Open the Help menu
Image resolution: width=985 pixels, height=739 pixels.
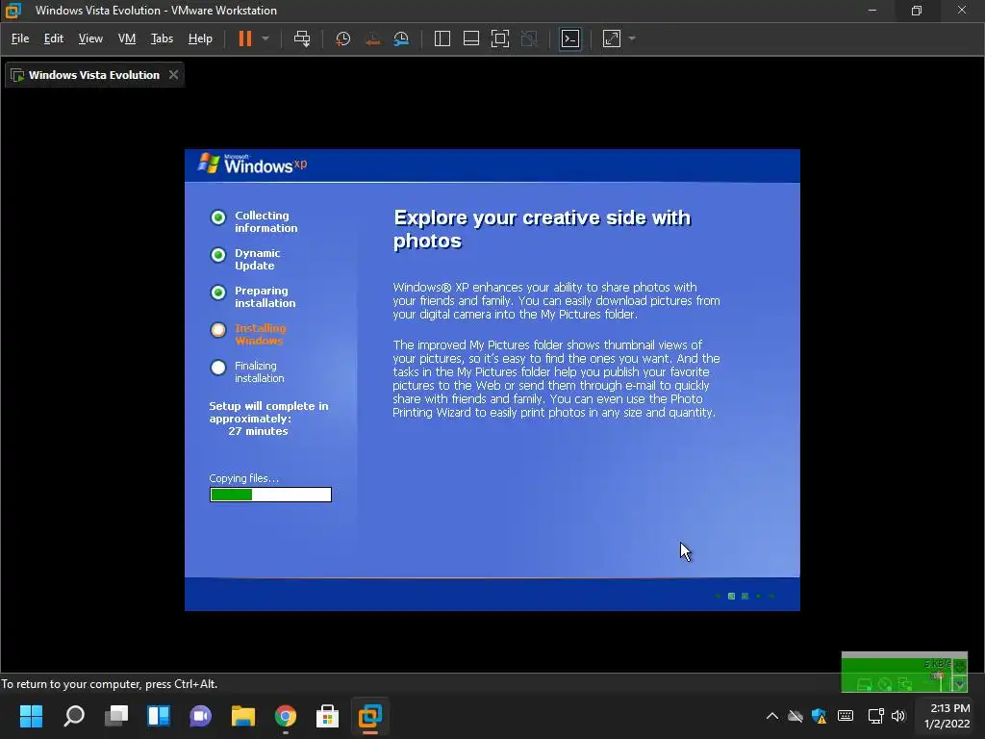click(200, 38)
